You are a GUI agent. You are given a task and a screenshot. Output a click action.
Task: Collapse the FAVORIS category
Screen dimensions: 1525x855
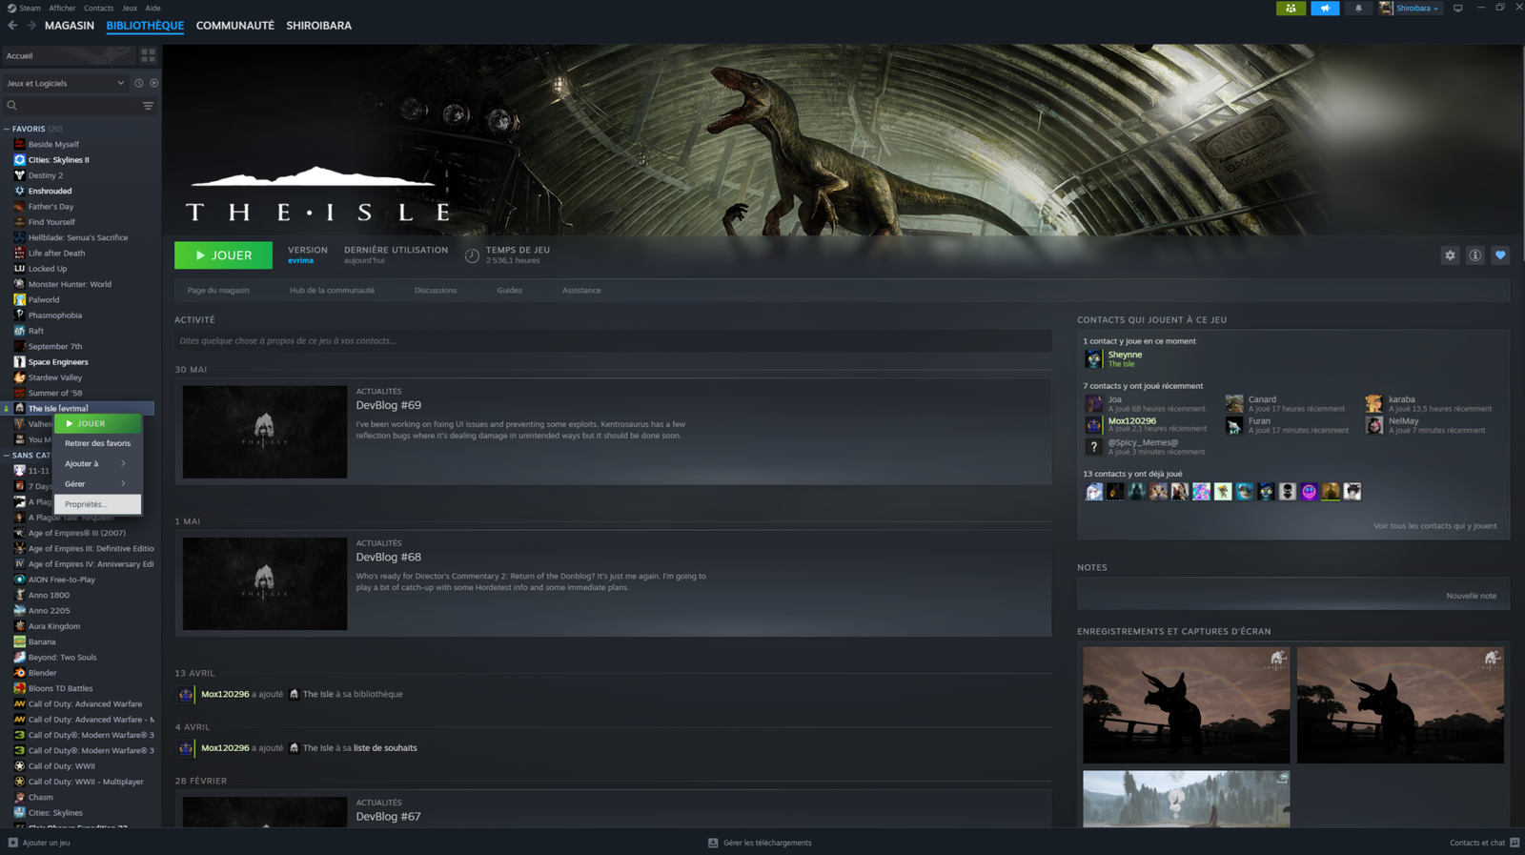pyautogui.click(x=7, y=129)
